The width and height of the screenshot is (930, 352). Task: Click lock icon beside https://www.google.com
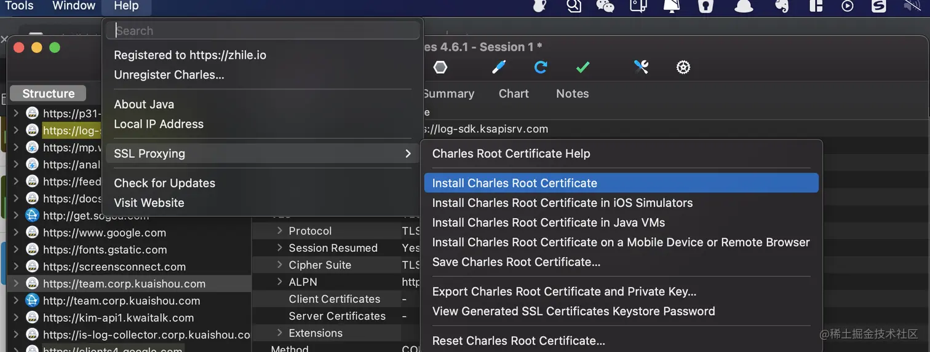point(32,232)
